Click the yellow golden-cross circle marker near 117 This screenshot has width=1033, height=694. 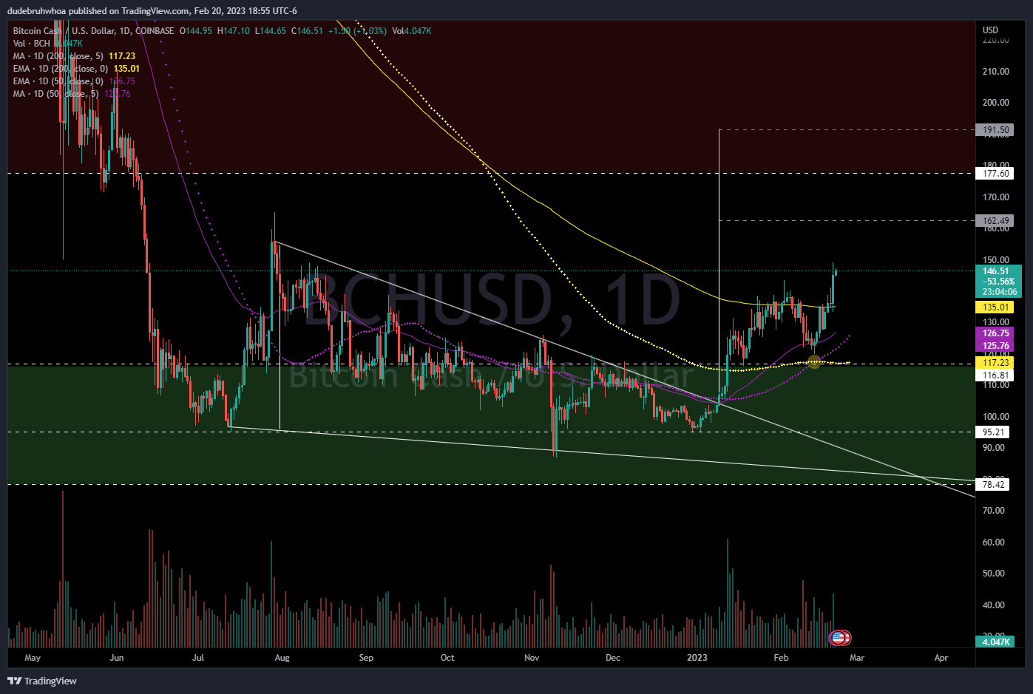[x=814, y=361]
